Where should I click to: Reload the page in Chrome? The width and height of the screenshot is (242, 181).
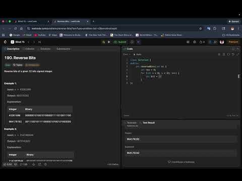click(x=16, y=29)
